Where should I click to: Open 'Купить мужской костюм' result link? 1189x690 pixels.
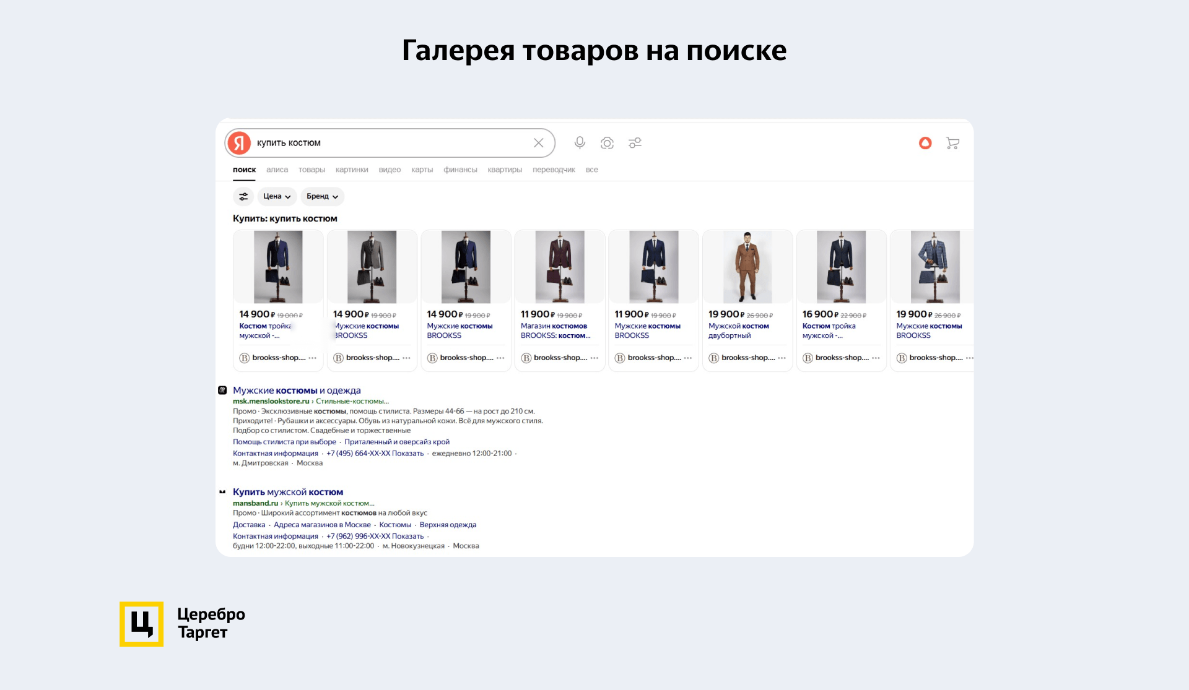[288, 492]
